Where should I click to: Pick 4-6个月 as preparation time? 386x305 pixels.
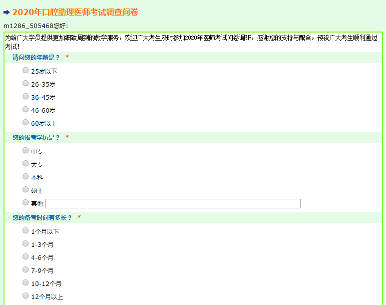point(26,257)
